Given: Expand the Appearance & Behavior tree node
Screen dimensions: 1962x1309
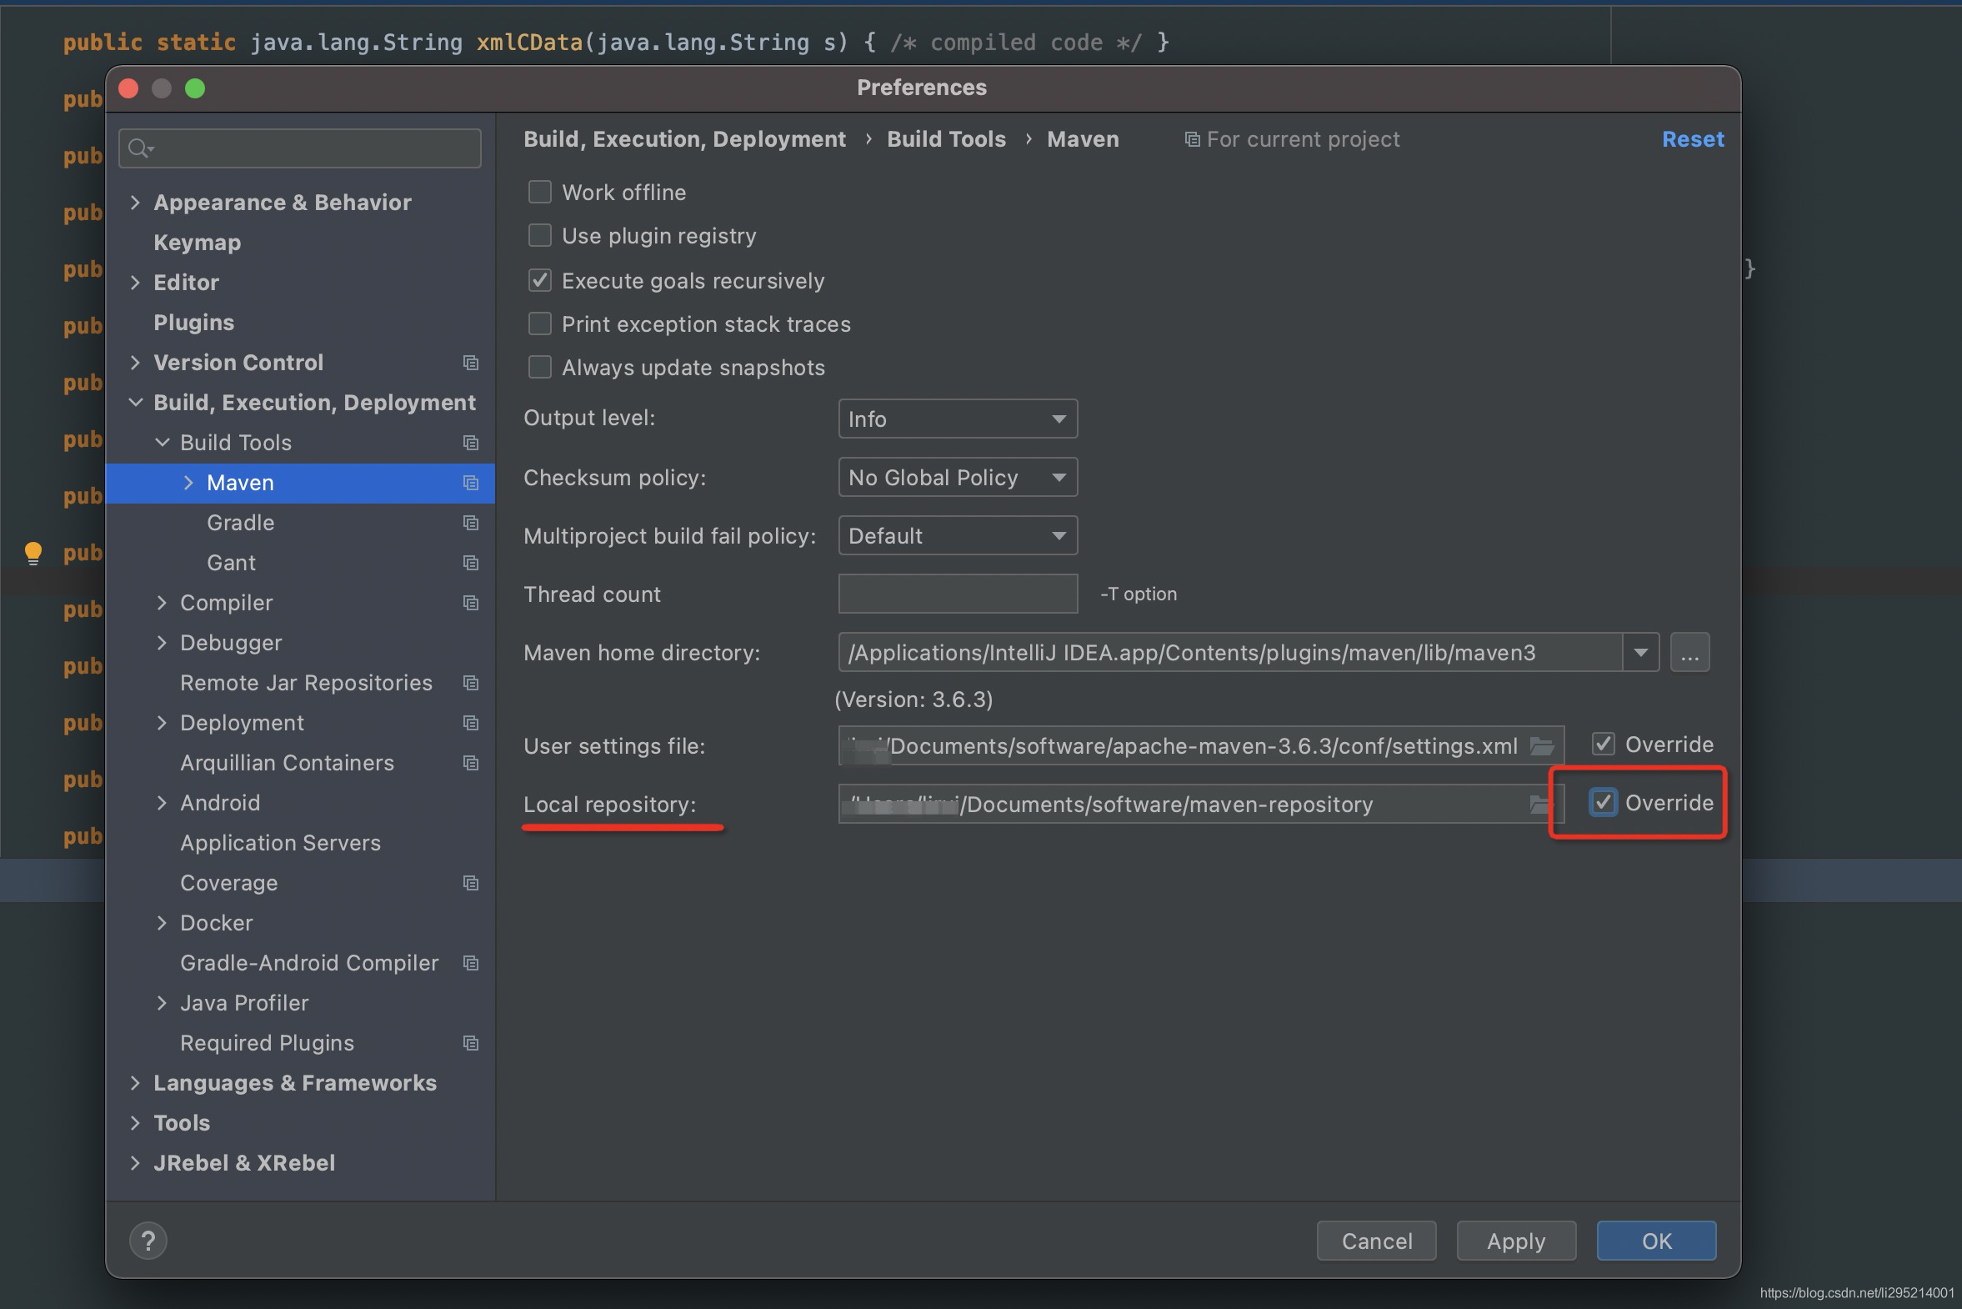Looking at the screenshot, I should click(x=136, y=202).
